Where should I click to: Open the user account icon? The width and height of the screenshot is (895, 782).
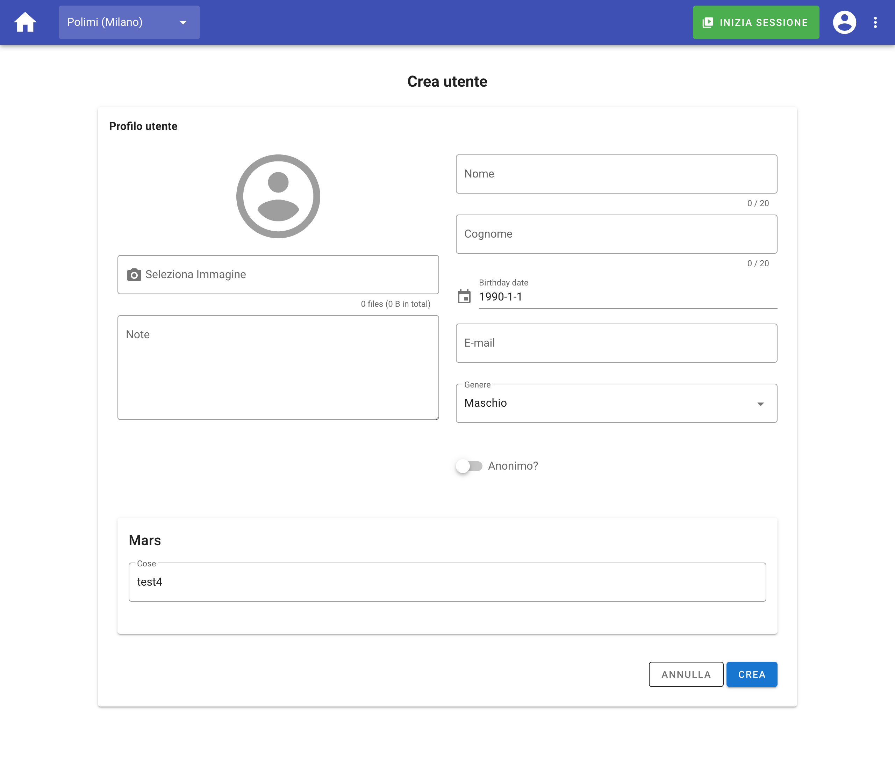(x=844, y=22)
